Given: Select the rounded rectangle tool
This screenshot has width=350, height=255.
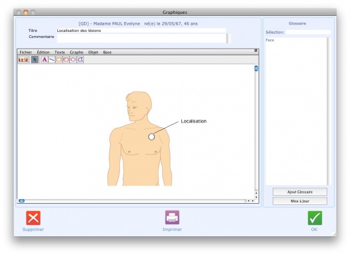Looking at the screenshot, I should 66,60.
